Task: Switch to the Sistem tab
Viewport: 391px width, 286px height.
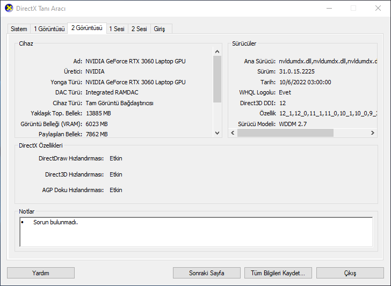Action: pyautogui.click(x=19, y=29)
